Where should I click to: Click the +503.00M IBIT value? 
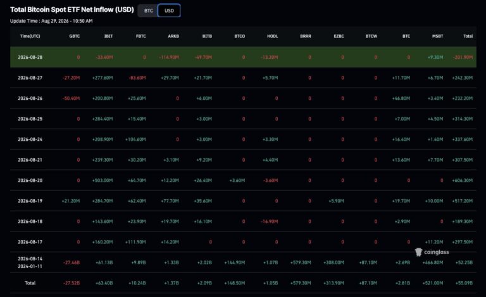coord(103,180)
